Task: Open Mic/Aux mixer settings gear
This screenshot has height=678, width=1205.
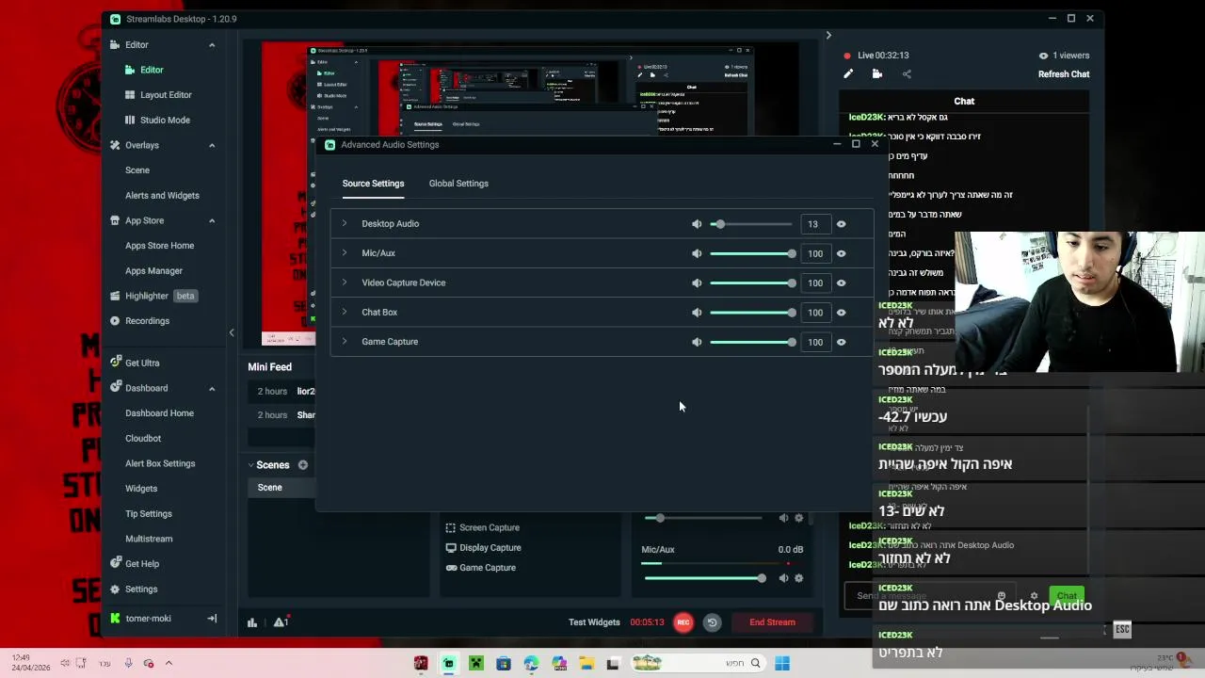Action: (x=799, y=578)
